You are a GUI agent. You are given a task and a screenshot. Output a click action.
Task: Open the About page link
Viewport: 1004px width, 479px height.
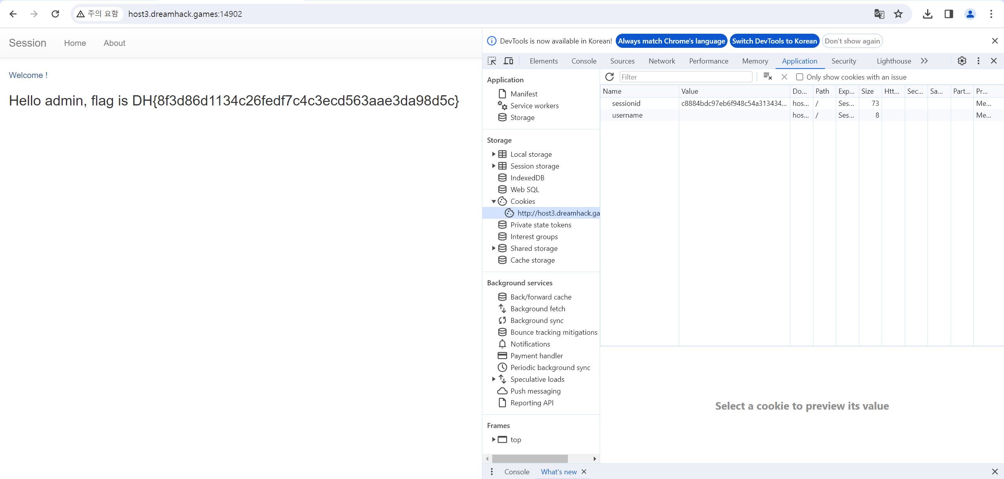pyautogui.click(x=114, y=43)
